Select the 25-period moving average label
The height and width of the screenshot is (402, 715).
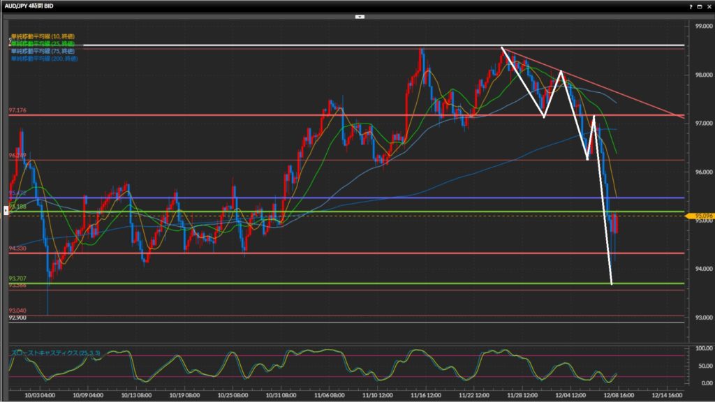click(x=42, y=43)
